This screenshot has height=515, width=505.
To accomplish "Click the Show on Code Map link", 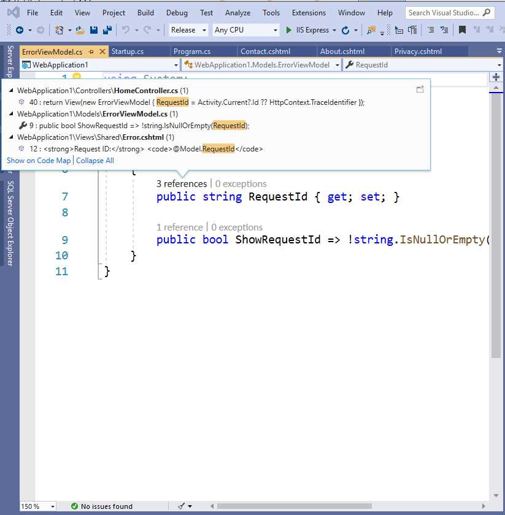I will (x=38, y=160).
